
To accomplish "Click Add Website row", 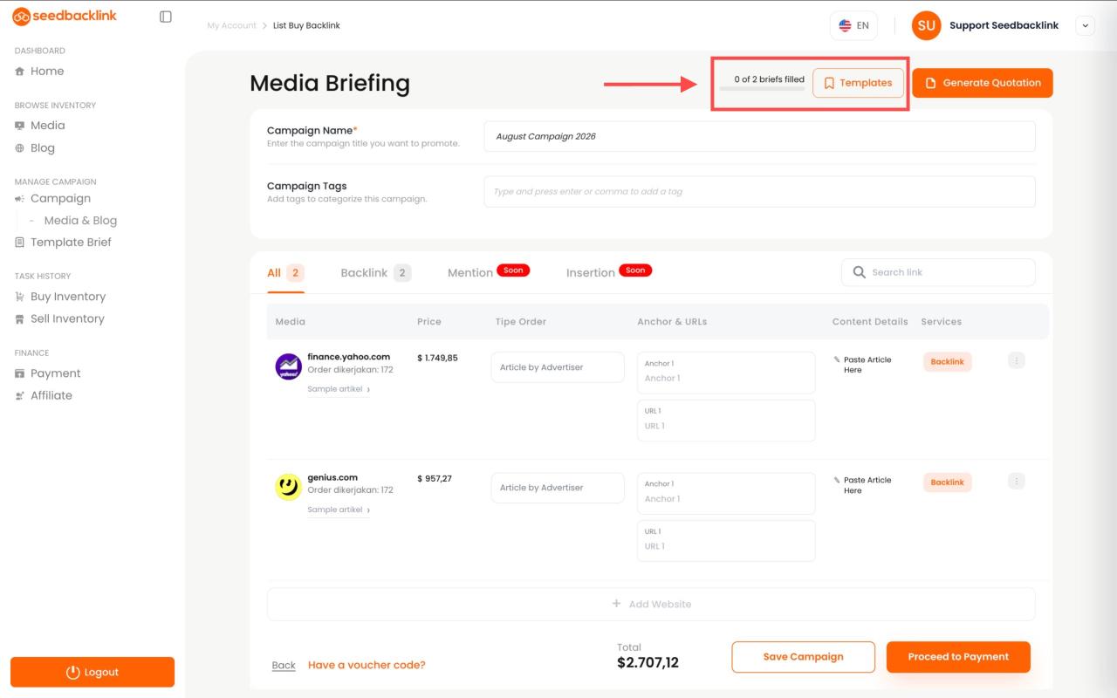I will click(x=651, y=604).
